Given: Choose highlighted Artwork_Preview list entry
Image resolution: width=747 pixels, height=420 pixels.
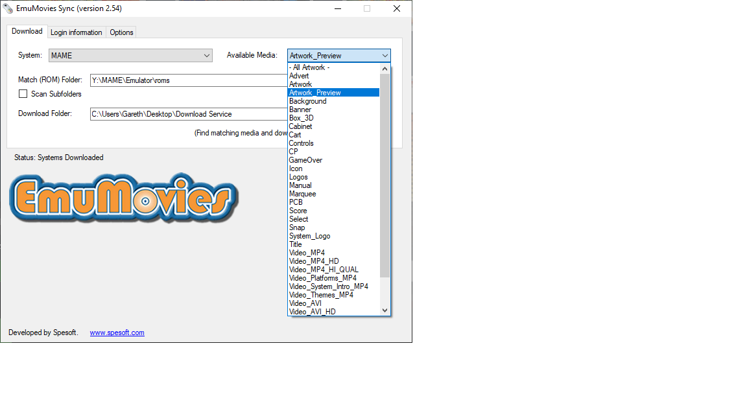Looking at the screenshot, I should click(x=334, y=93).
